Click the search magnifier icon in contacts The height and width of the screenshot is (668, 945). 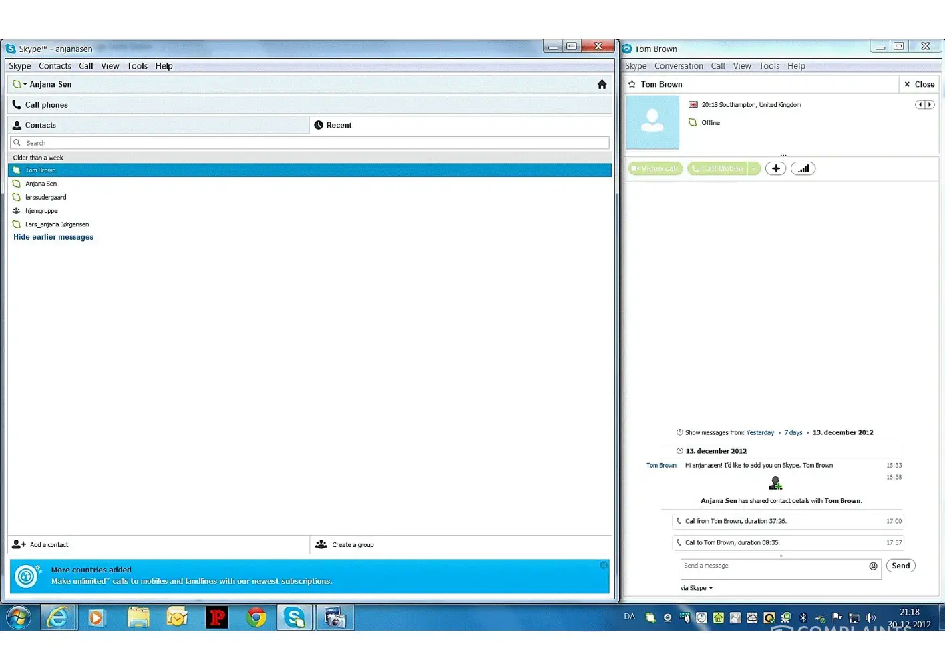[x=17, y=143]
